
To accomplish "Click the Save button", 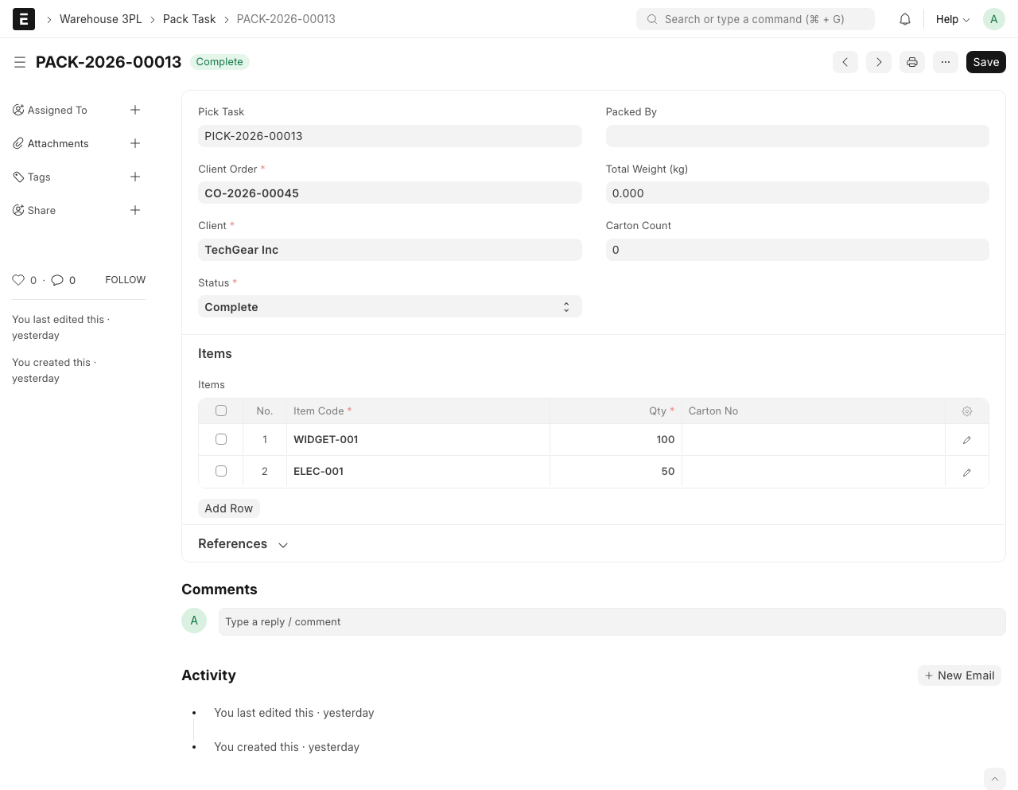I will [x=985, y=62].
